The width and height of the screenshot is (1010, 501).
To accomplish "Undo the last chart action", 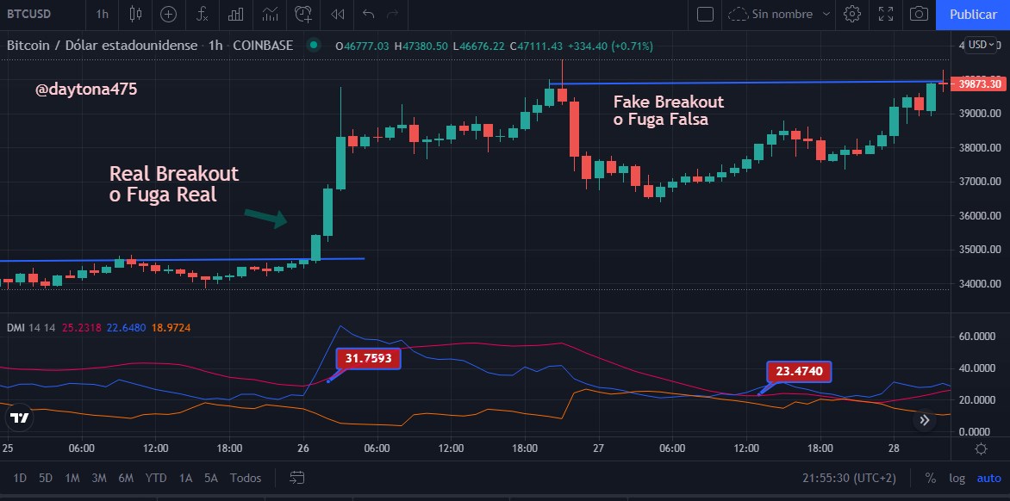I will [368, 14].
